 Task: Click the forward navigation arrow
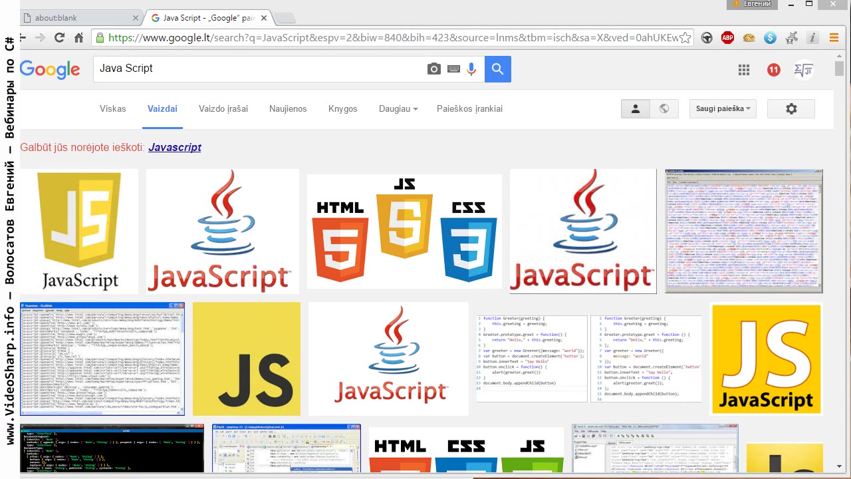point(40,38)
